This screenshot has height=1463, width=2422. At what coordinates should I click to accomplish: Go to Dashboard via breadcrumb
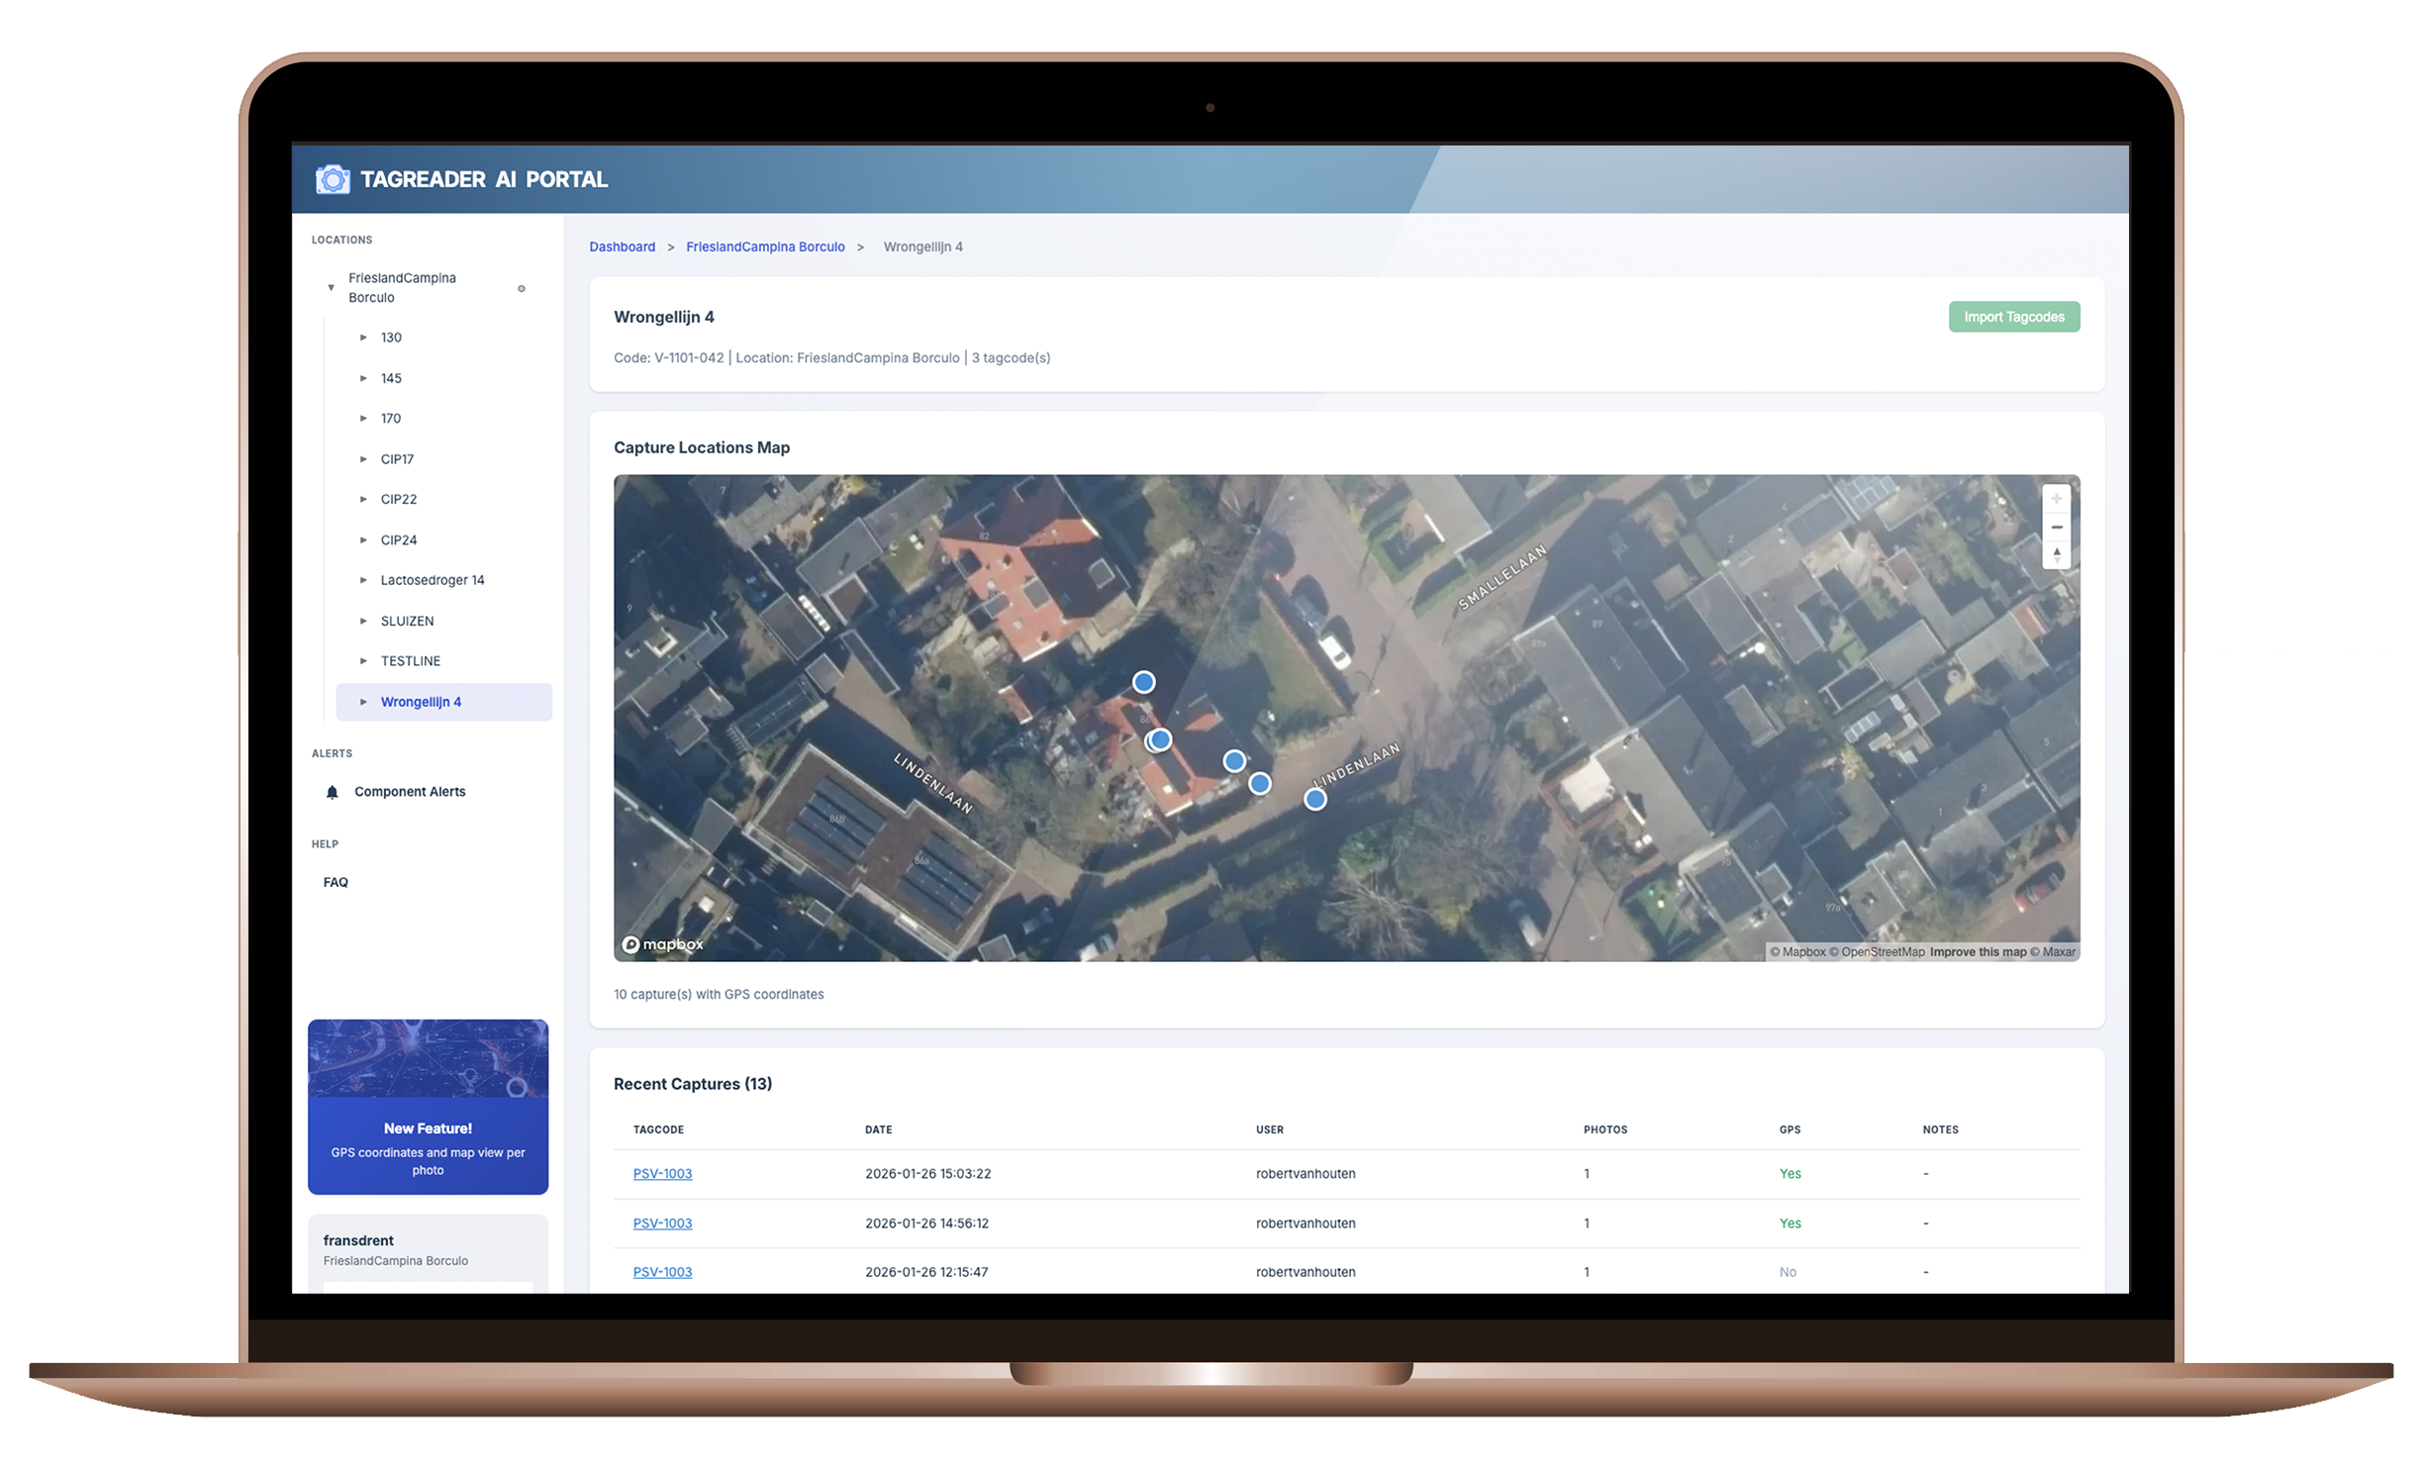tap(622, 246)
